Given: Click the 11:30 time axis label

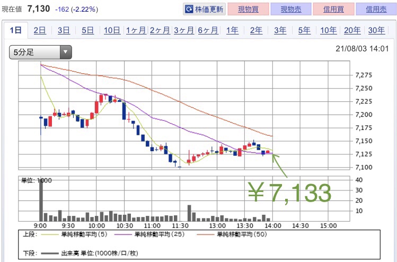Looking at the screenshot, I should tap(180, 225).
